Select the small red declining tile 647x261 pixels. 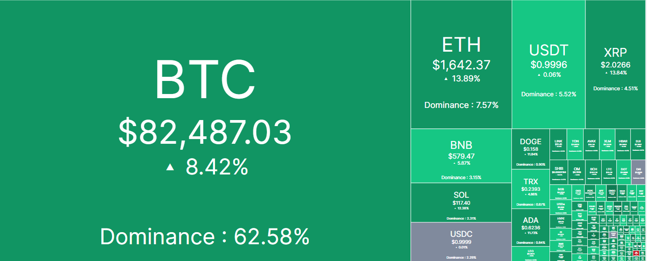coord(637,254)
